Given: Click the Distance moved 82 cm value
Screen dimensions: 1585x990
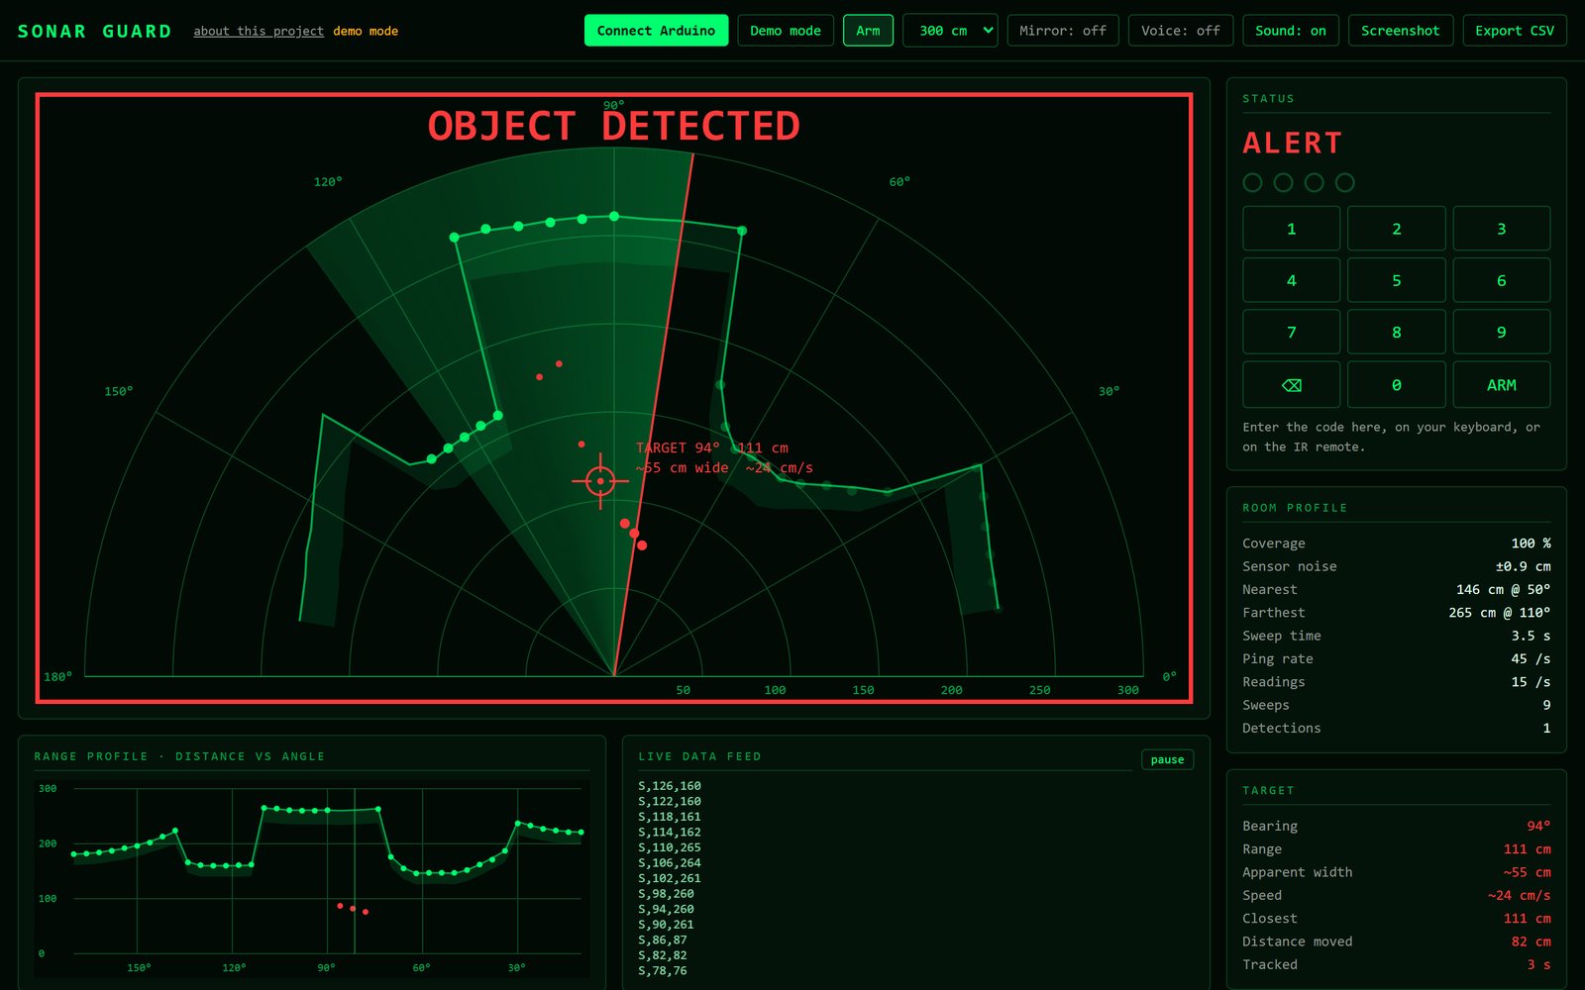Looking at the screenshot, I should [x=1531, y=941].
